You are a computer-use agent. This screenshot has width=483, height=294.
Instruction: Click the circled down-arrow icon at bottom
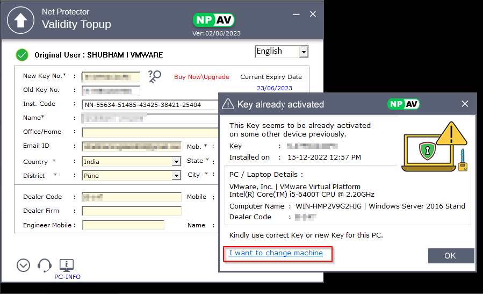coord(23,265)
